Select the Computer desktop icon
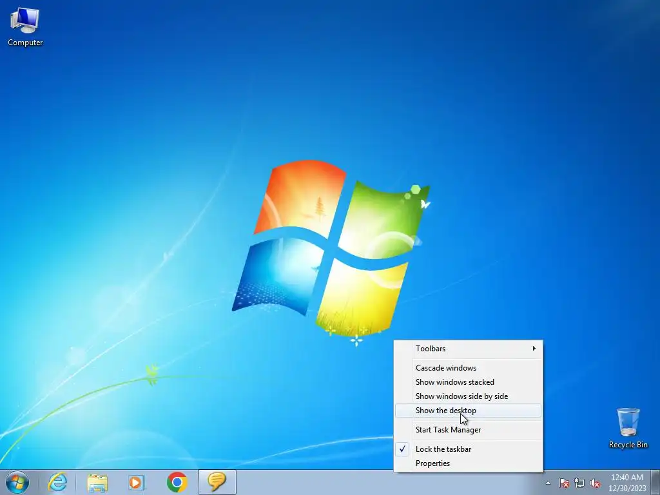 25,27
